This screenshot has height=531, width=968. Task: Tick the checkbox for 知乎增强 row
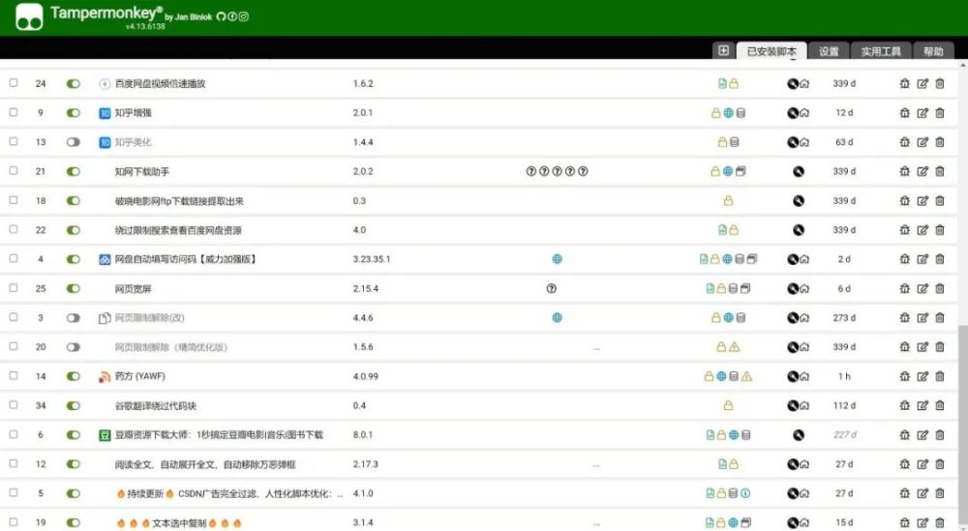[x=14, y=112]
